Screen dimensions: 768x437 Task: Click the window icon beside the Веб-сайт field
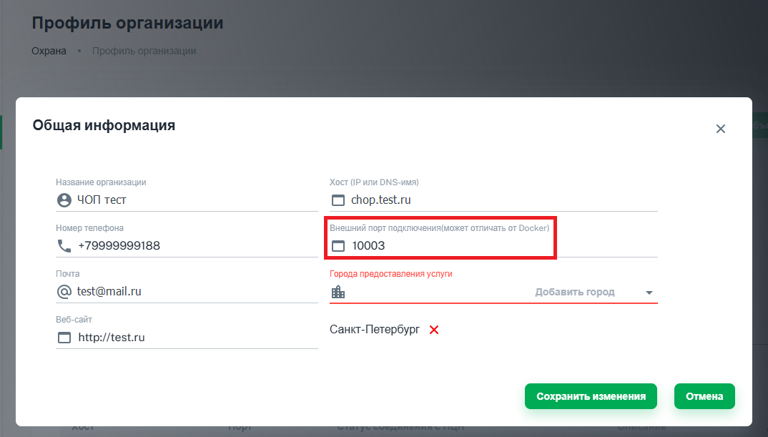[x=64, y=338]
